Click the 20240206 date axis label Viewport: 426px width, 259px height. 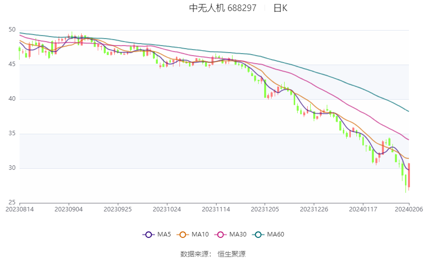point(409,209)
